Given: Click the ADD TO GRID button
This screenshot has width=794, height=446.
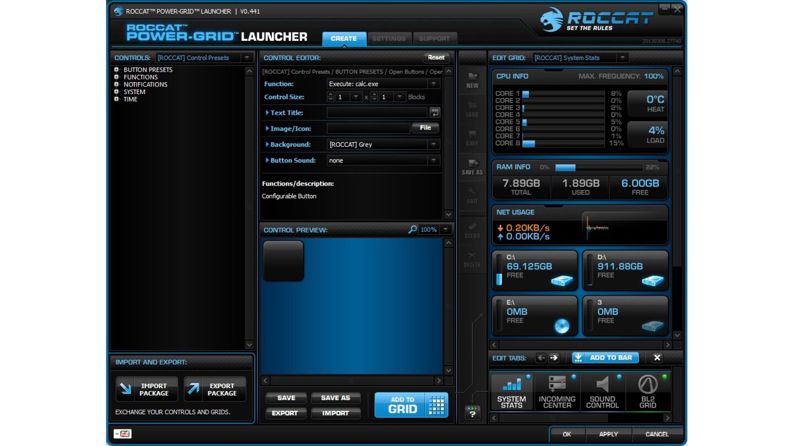Looking at the screenshot, I should click(x=411, y=405).
